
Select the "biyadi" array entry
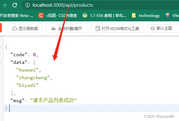click(x=28, y=85)
